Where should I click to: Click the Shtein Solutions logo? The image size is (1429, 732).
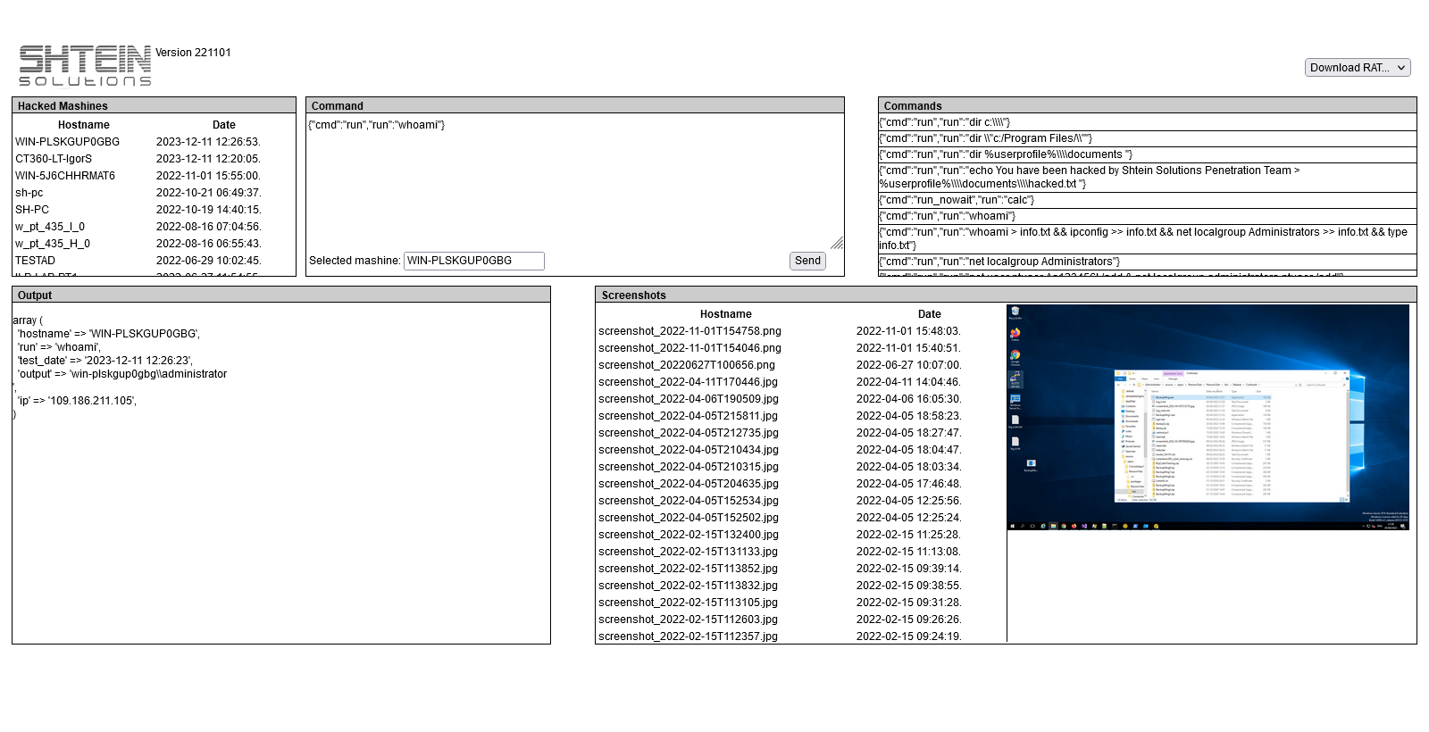click(85, 66)
